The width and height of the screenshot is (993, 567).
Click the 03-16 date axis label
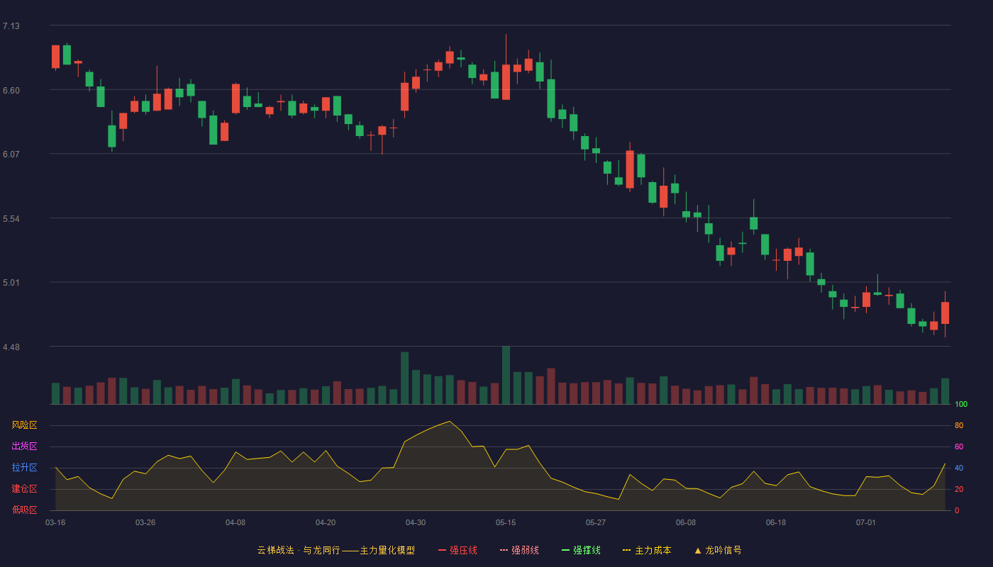[55, 522]
